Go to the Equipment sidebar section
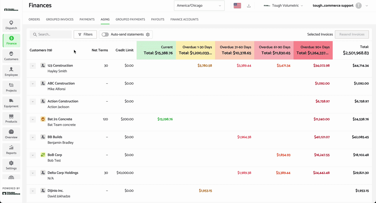The width and height of the screenshot is (376, 203). (11, 103)
